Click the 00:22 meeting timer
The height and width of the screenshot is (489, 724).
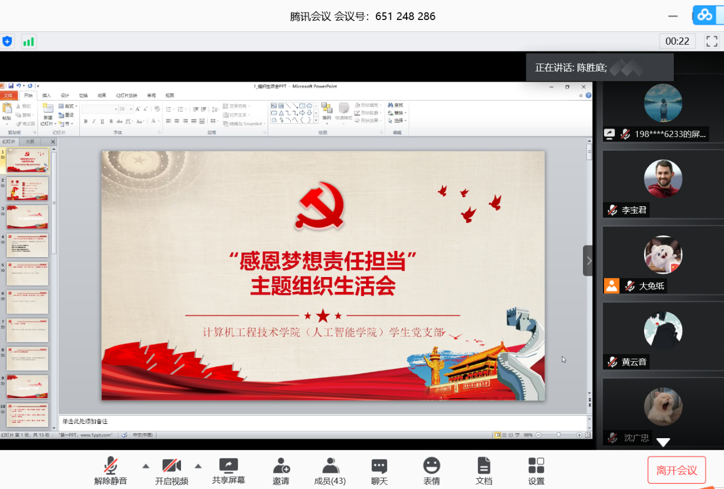(x=677, y=41)
